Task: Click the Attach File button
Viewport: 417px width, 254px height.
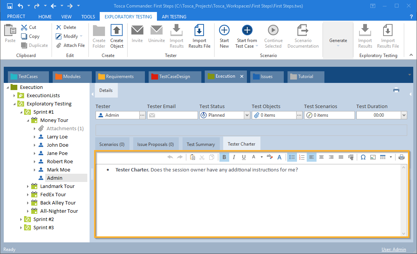Action: click(x=70, y=45)
